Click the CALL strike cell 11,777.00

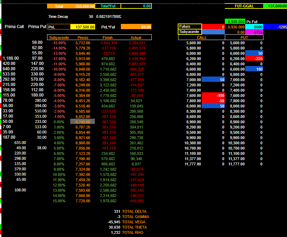pos(193,164)
